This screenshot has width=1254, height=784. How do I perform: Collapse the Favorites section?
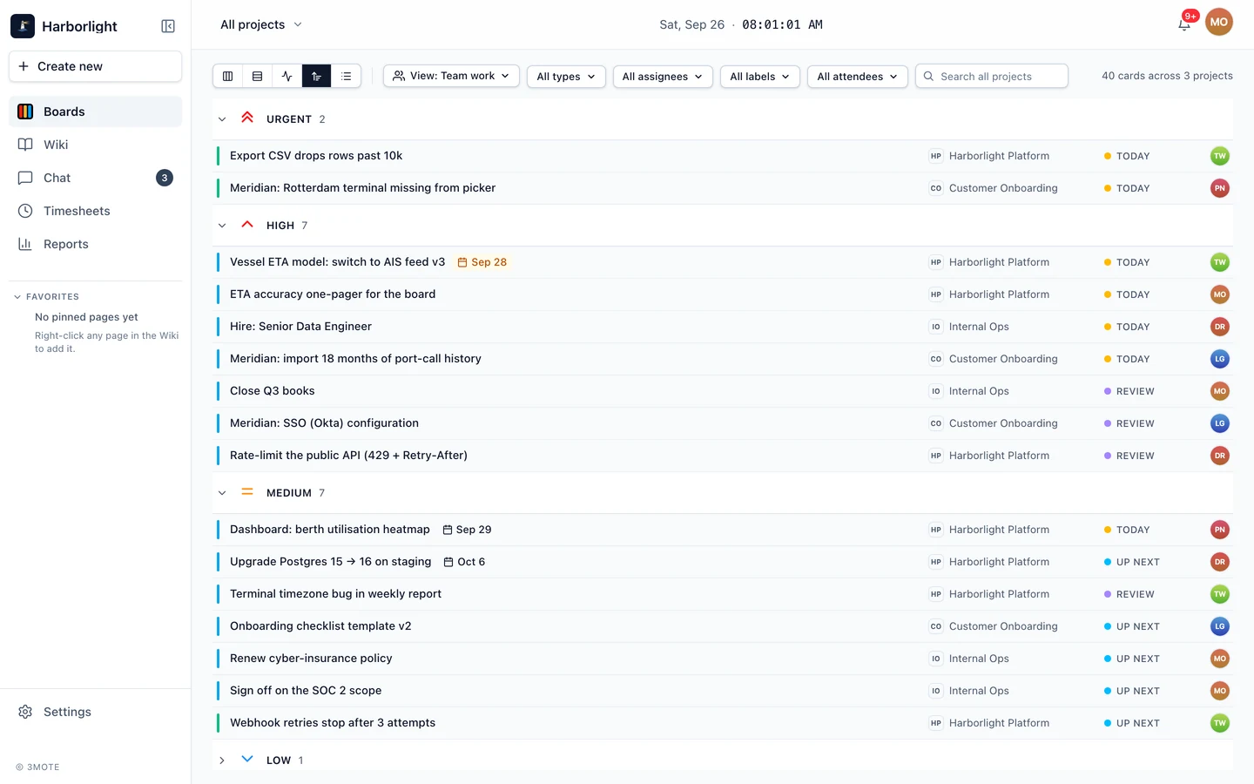(17, 297)
